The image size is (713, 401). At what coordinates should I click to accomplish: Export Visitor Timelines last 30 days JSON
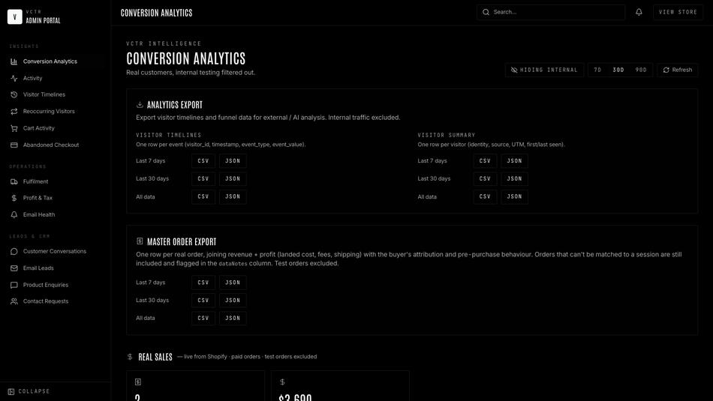pos(233,178)
